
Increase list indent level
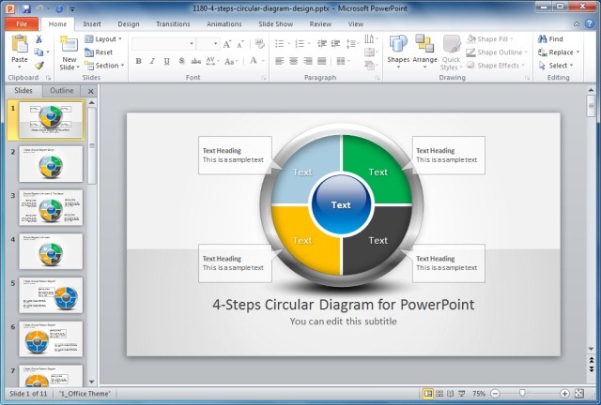click(x=336, y=44)
